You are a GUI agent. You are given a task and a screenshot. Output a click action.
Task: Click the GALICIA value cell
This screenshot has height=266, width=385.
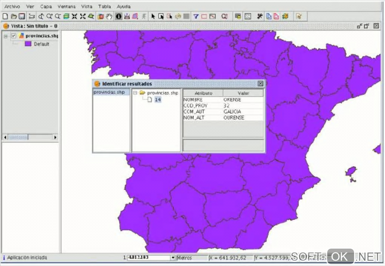tap(243, 111)
